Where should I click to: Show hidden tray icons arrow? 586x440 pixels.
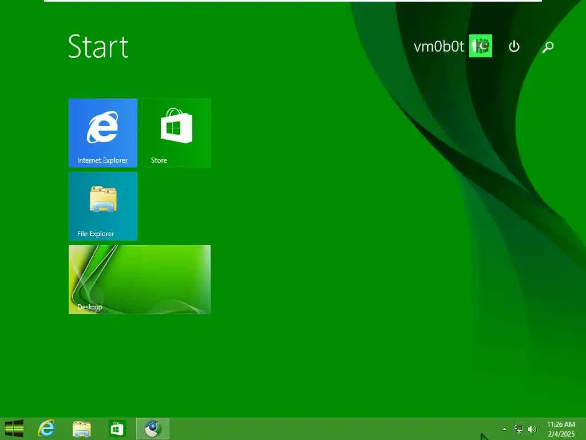[505, 429]
